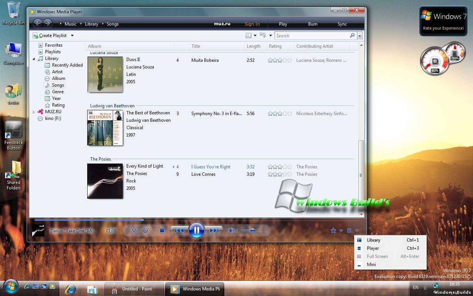Select Rating in the library tree
Image resolution: width=473 pixels, height=296 pixels.
(x=58, y=105)
